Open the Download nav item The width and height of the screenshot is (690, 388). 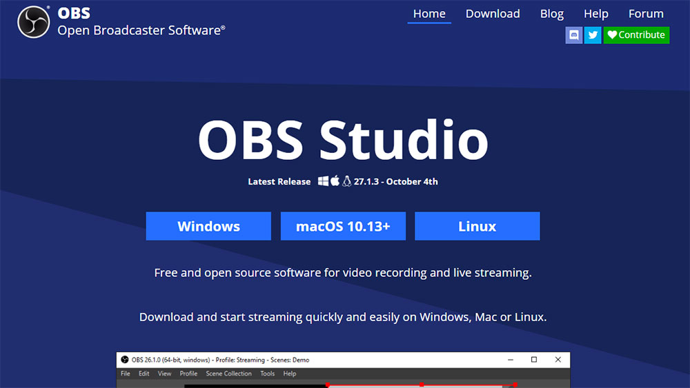pyautogui.click(x=493, y=14)
